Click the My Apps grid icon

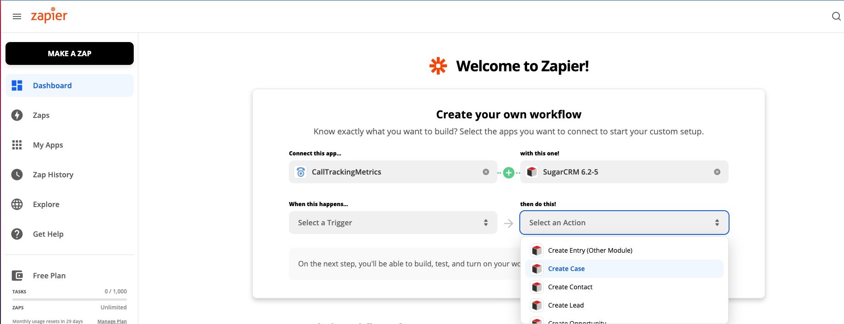point(17,145)
